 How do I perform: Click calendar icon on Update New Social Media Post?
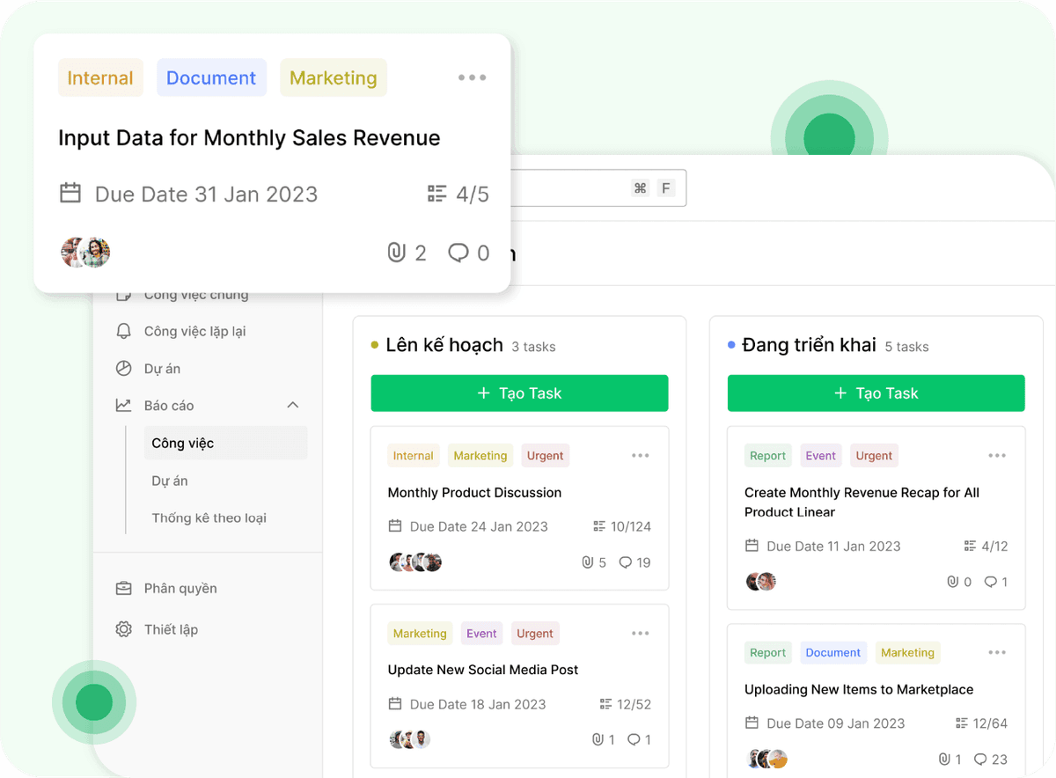coord(395,704)
